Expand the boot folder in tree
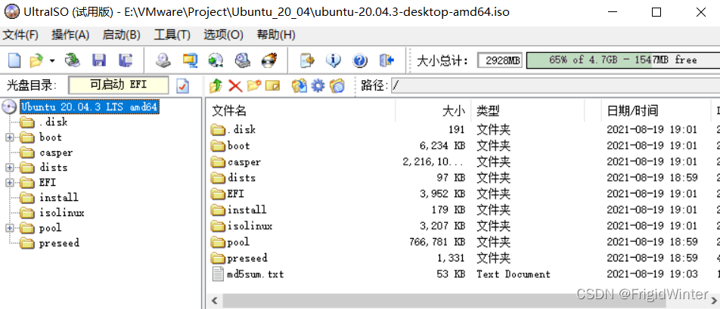Viewport: 720px width, 309px height. 10,137
